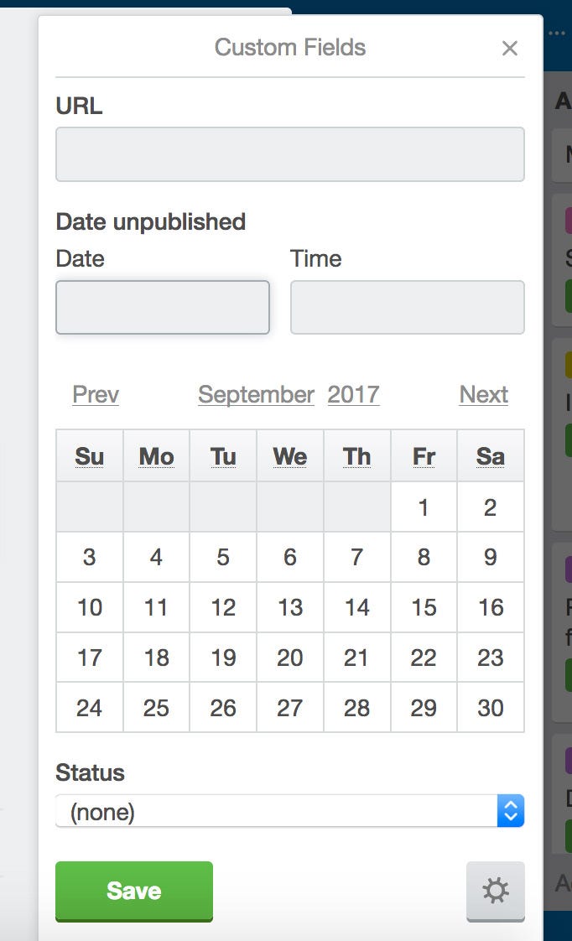This screenshot has height=941, width=572.
Task: Open settings with the gear icon
Action: (495, 891)
